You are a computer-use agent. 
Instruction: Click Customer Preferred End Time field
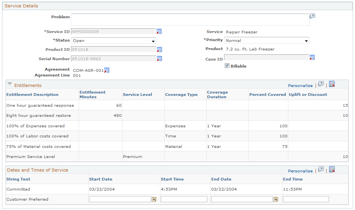306,199
